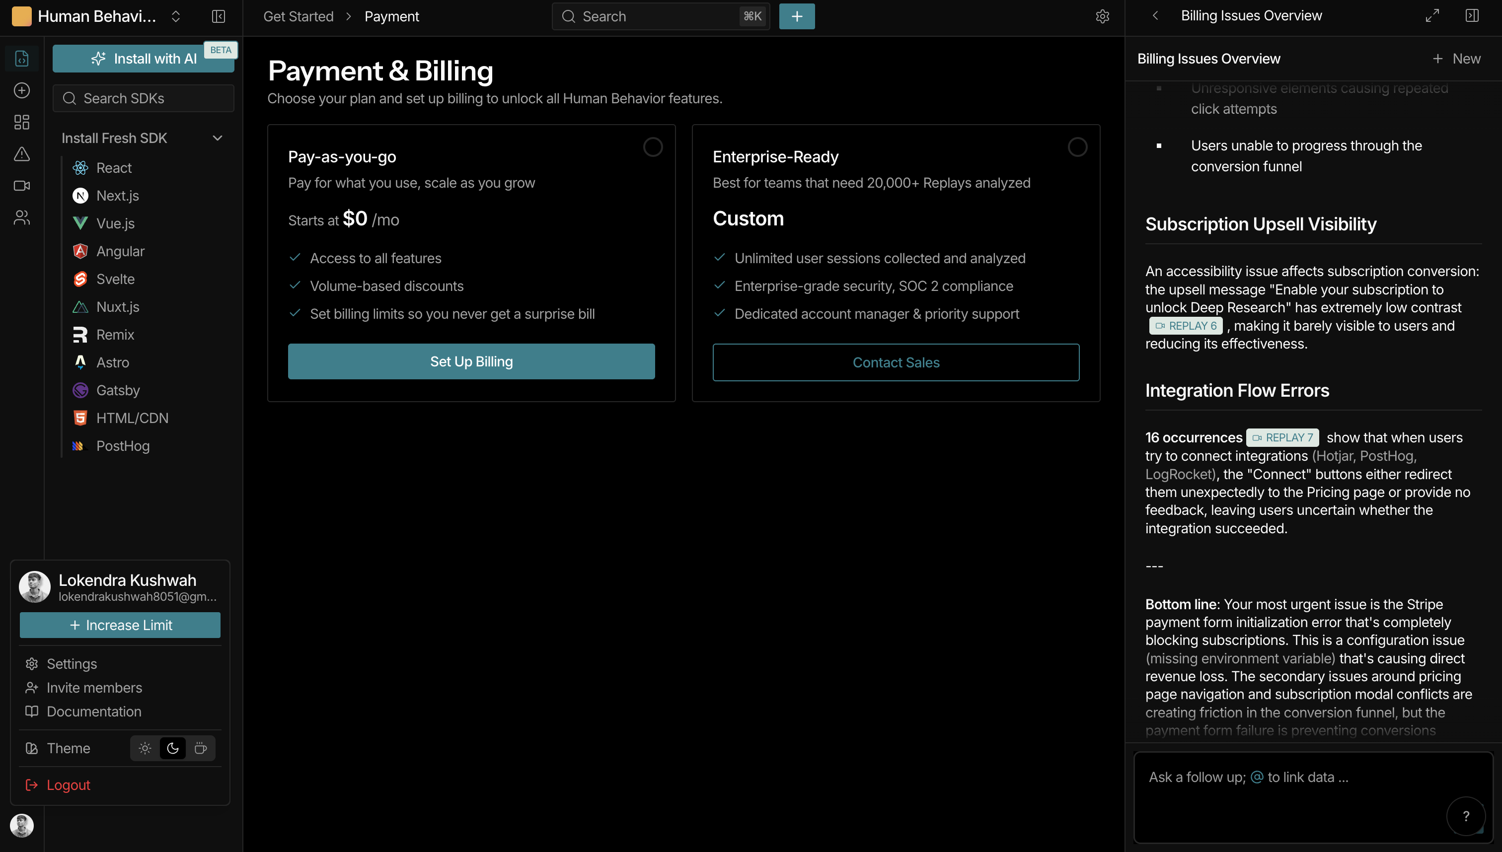
Task: Switch to dark theme
Action: (x=173, y=748)
